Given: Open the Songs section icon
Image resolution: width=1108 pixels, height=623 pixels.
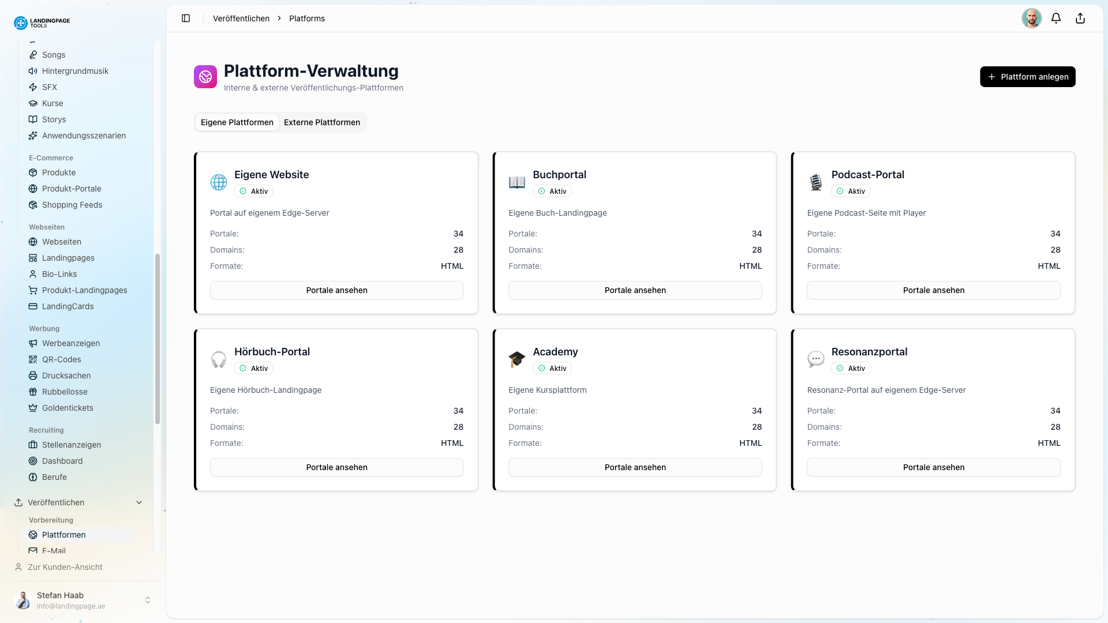Looking at the screenshot, I should (x=33, y=55).
